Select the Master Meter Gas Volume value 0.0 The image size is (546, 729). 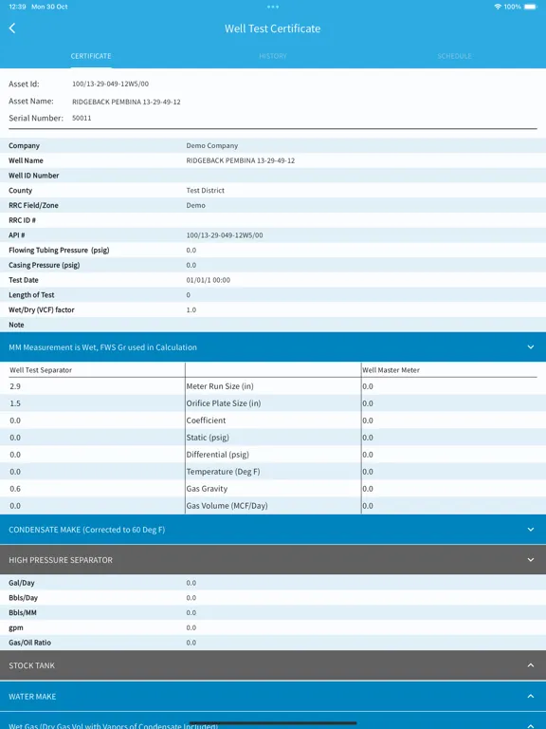(368, 506)
